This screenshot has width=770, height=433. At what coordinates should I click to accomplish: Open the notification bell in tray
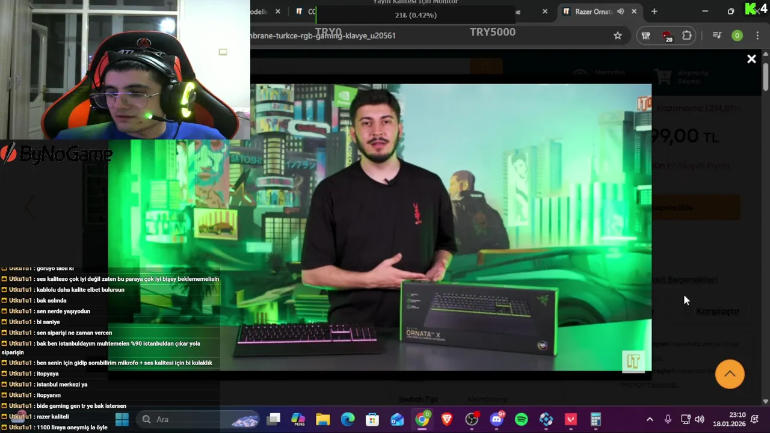pyautogui.click(x=754, y=419)
